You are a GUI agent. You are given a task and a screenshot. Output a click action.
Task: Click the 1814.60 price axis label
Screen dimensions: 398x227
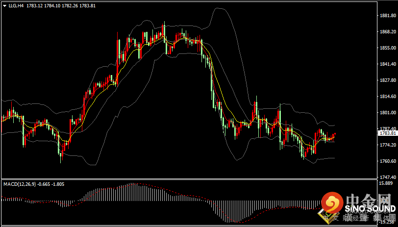pos(388,97)
